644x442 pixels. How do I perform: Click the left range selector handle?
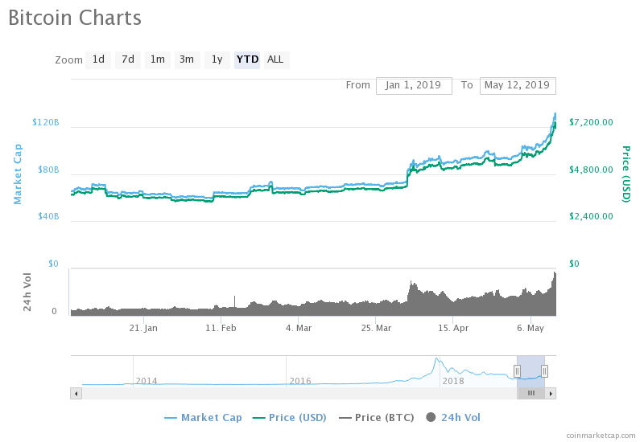pyautogui.click(x=517, y=370)
